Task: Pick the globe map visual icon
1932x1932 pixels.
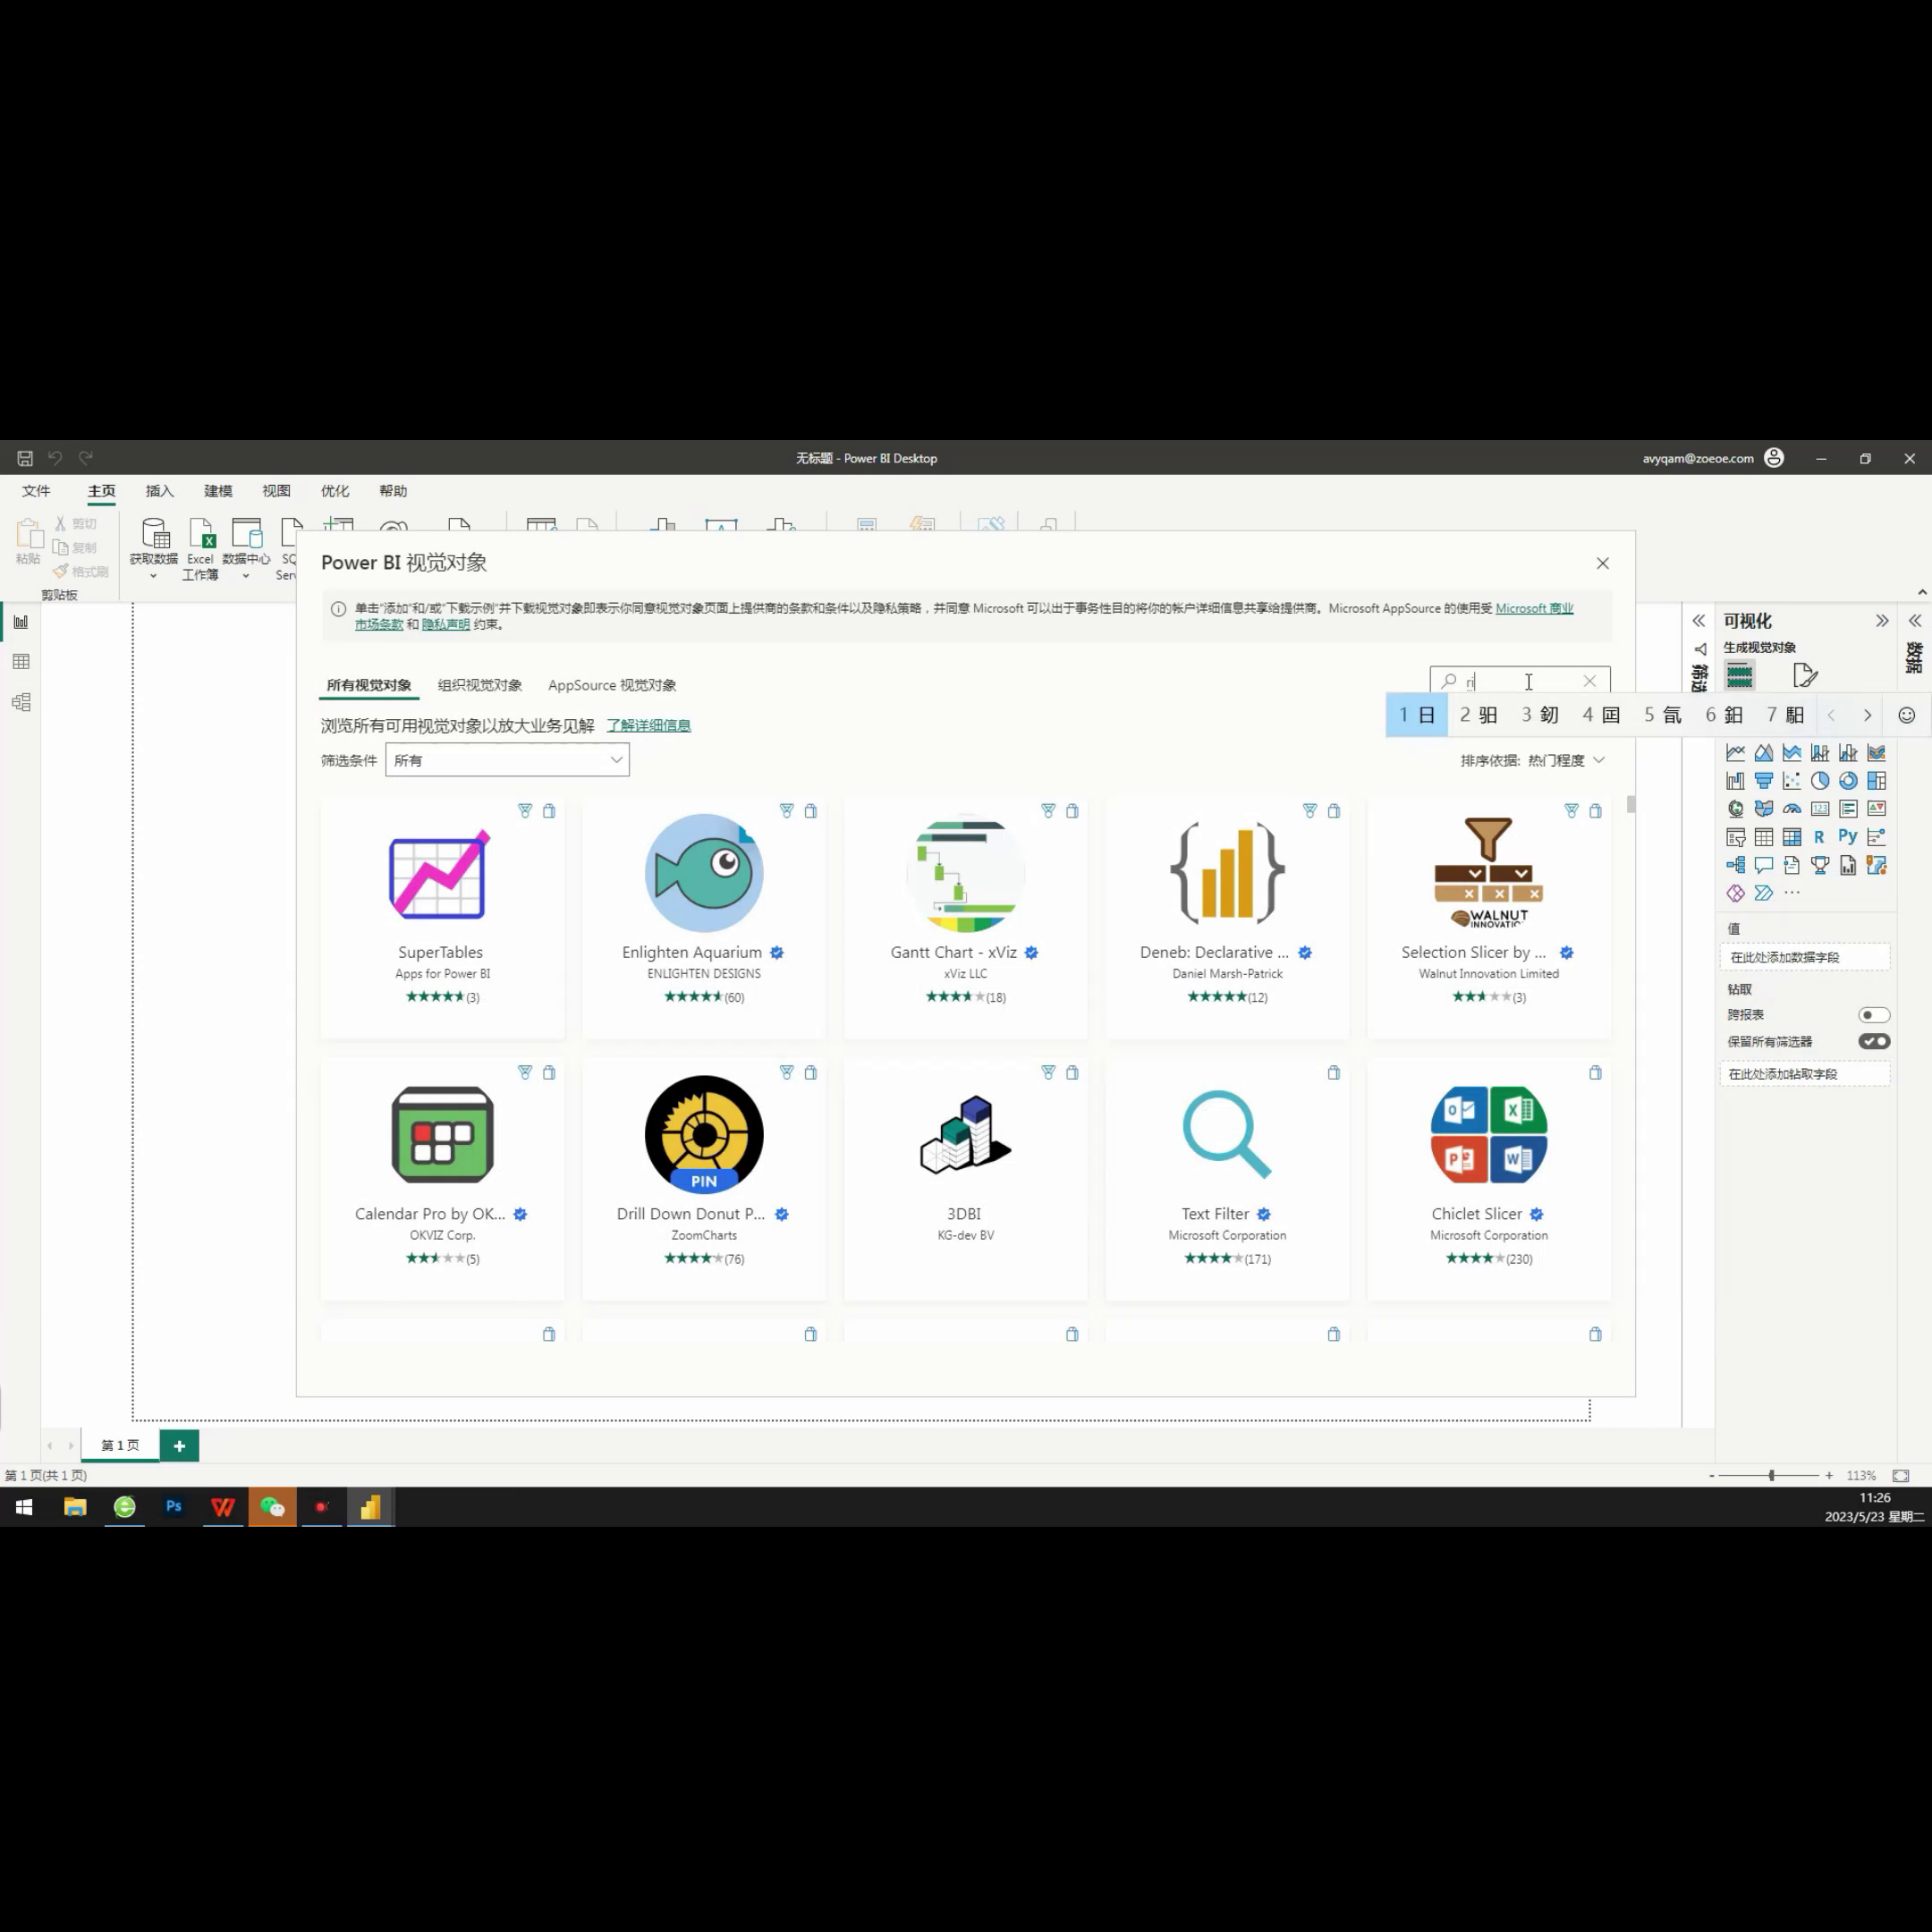Action: [x=1736, y=809]
